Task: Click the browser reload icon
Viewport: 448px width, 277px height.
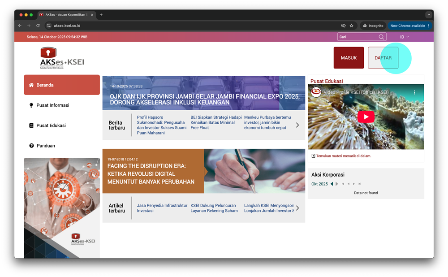Action: 38,26
